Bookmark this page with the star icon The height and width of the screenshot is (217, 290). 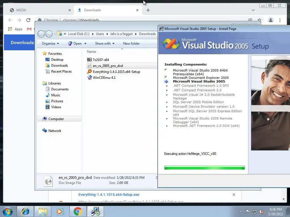click(259, 20)
